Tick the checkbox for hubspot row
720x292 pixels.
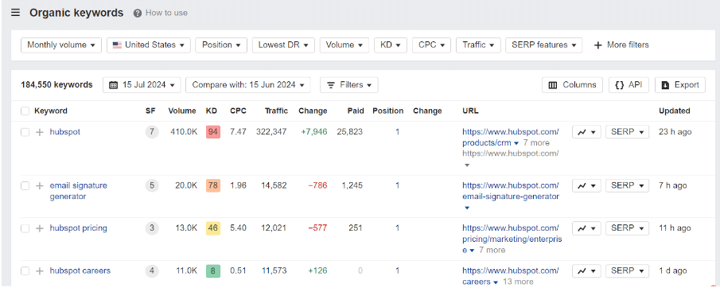coord(25,132)
